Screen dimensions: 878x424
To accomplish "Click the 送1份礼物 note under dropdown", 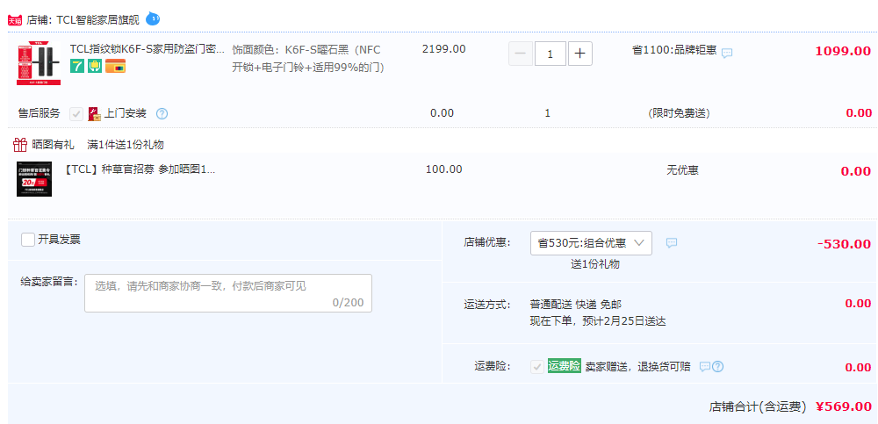I will coord(595,264).
